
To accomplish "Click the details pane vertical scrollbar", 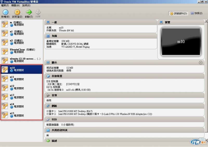I will [x=206, y=77].
